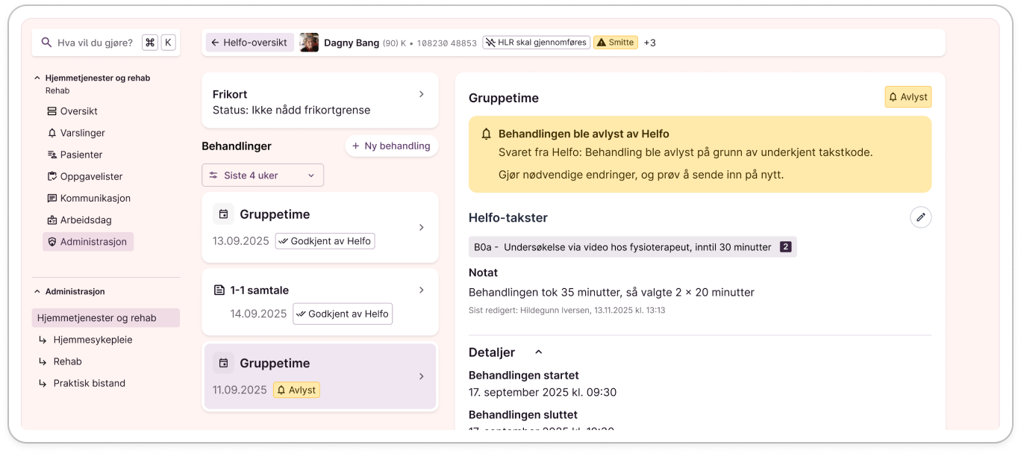The image size is (1021, 454).
Task: Show the +3 additional patient tags
Action: (649, 43)
